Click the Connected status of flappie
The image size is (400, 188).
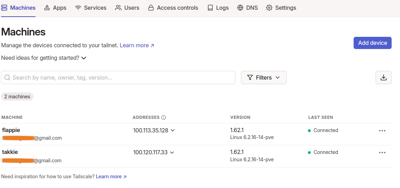tap(323, 130)
